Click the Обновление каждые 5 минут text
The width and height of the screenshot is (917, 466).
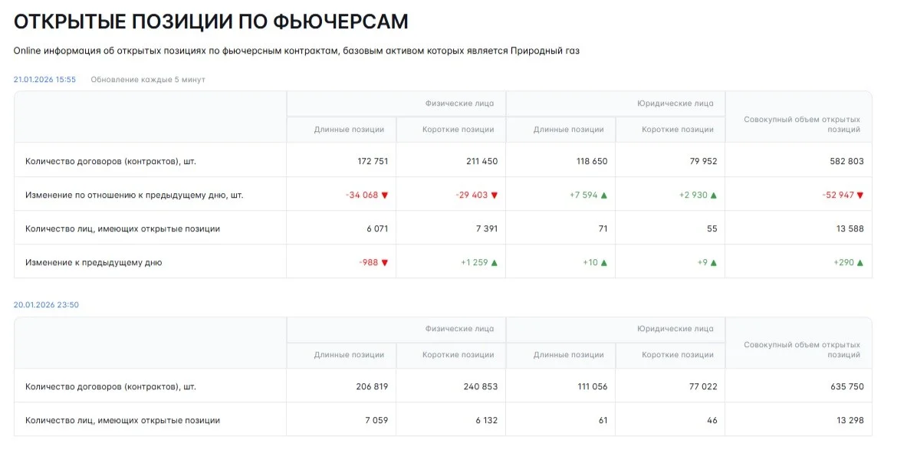coord(148,80)
